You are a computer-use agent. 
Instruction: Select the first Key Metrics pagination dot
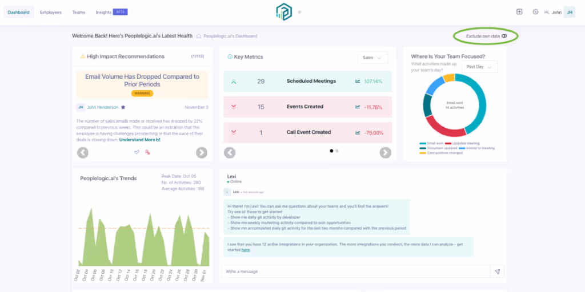[x=331, y=151]
